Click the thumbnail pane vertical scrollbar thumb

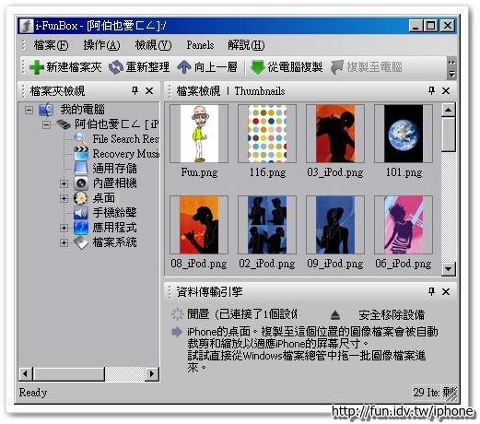(x=448, y=135)
